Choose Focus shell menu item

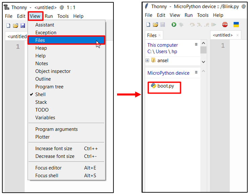tap(66, 176)
